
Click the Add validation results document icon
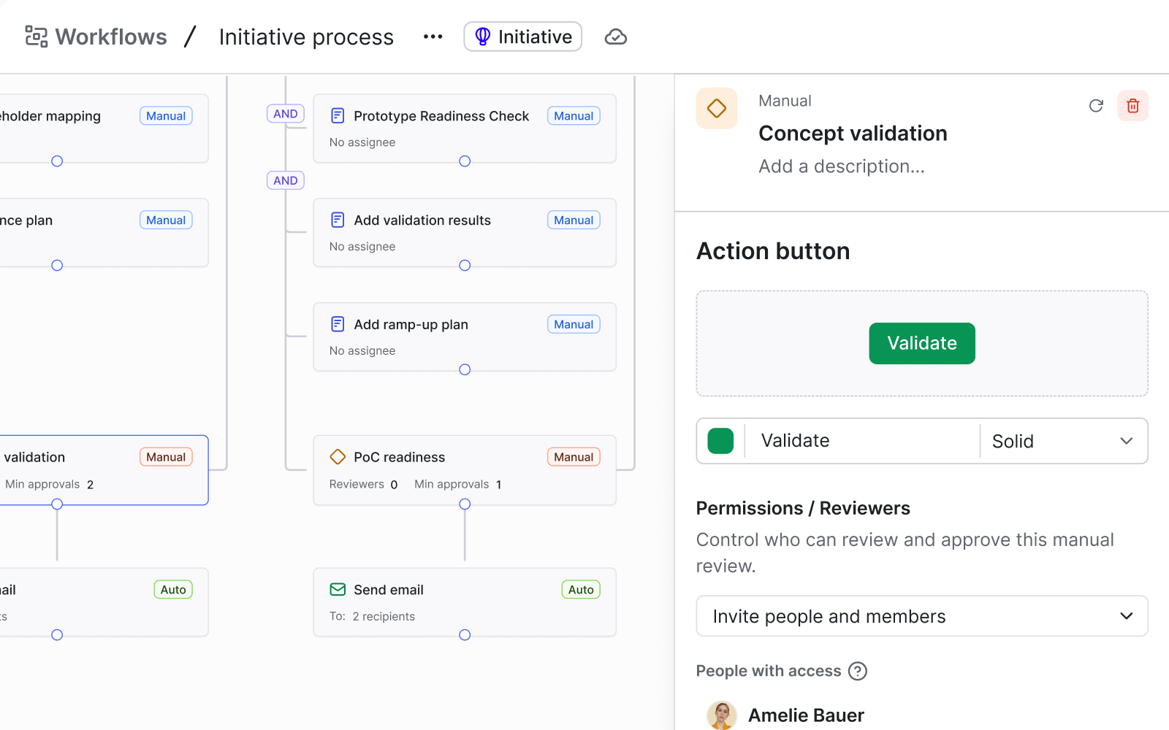coord(338,220)
